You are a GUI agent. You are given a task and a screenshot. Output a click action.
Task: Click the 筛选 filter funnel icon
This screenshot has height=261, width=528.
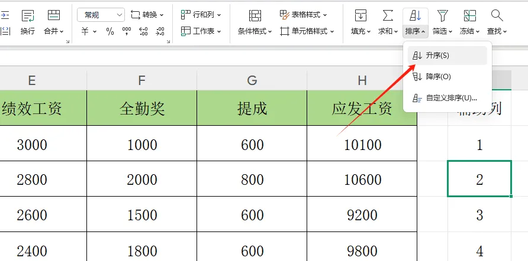click(x=443, y=15)
